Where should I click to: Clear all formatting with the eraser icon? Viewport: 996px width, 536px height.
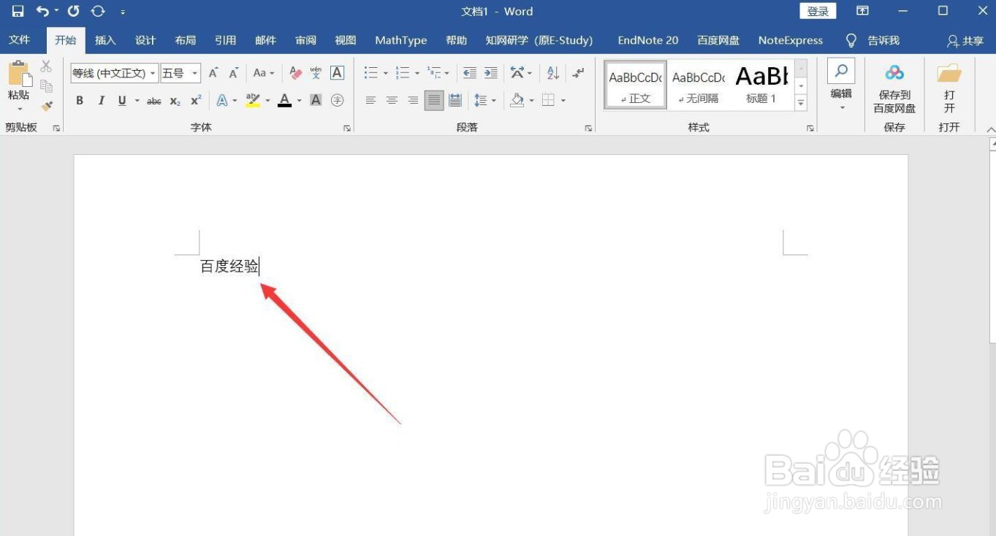(x=295, y=73)
